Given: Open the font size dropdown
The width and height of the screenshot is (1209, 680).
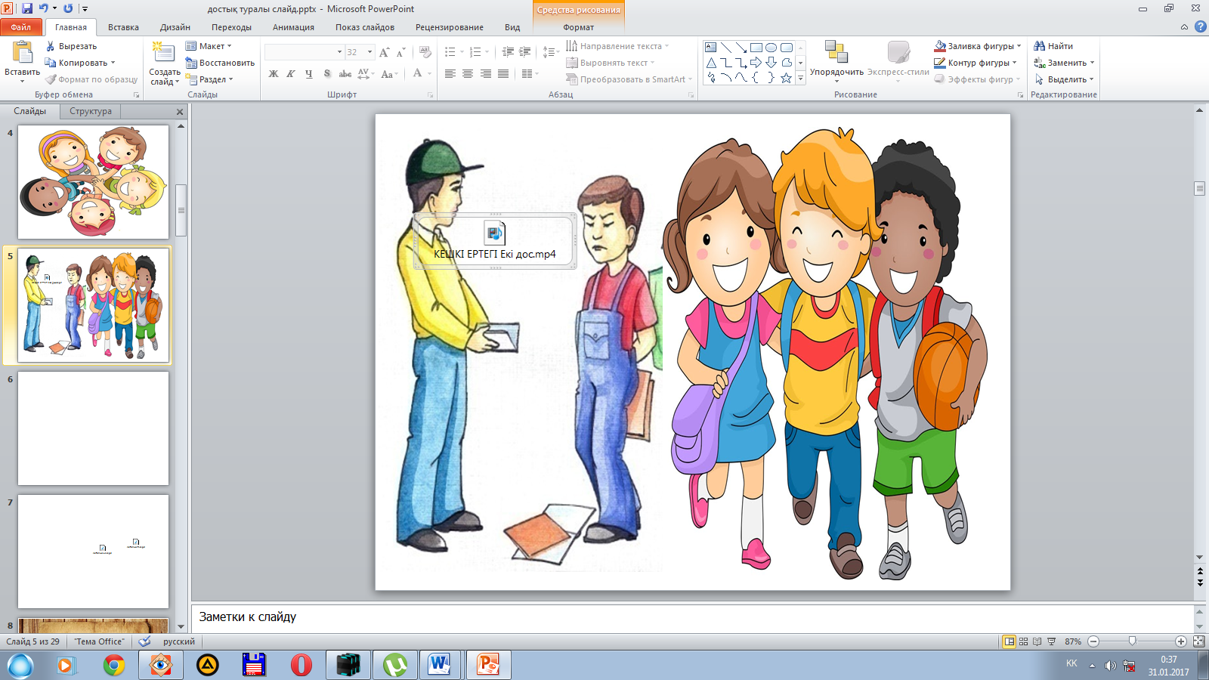Looking at the screenshot, I should click(370, 52).
